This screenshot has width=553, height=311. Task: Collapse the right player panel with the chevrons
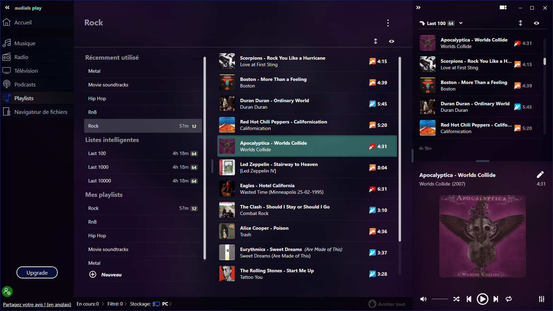point(418,8)
